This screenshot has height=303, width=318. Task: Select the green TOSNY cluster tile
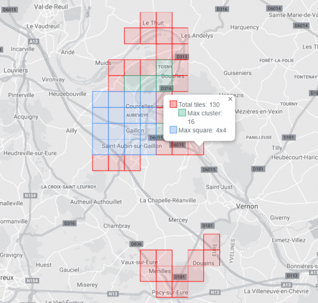164,68
